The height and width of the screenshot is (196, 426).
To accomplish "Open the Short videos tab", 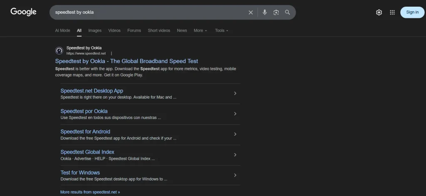I will 159,30.
